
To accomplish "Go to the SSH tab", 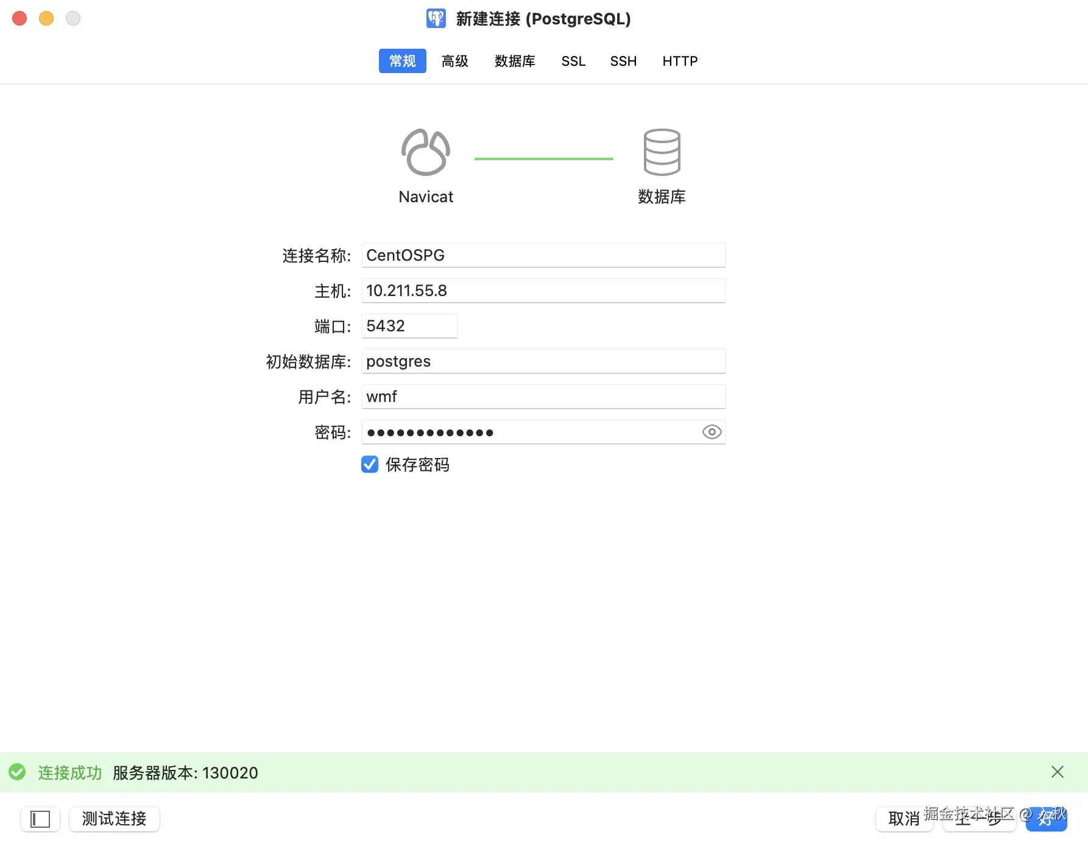I will [x=623, y=61].
